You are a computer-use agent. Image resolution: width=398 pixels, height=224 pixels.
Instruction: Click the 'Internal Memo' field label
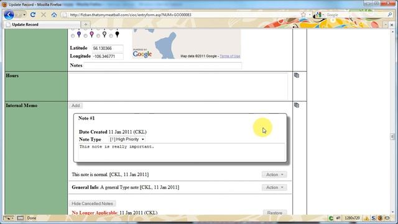(x=22, y=105)
